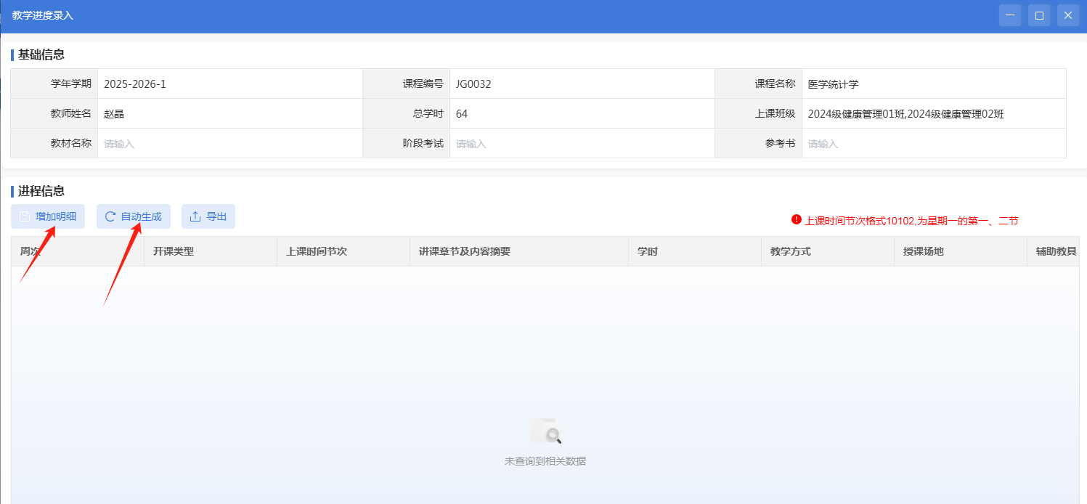Select the 参考书 input field
Screen dimensions: 1087x504
(933, 144)
